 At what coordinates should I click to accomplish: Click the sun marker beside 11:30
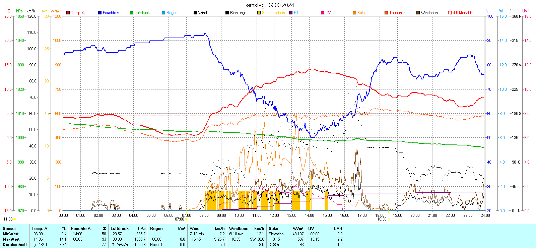tap(15, 219)
